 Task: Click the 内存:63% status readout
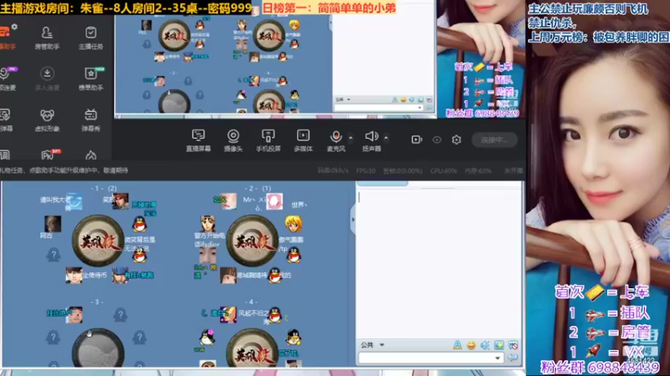(478, 170)
